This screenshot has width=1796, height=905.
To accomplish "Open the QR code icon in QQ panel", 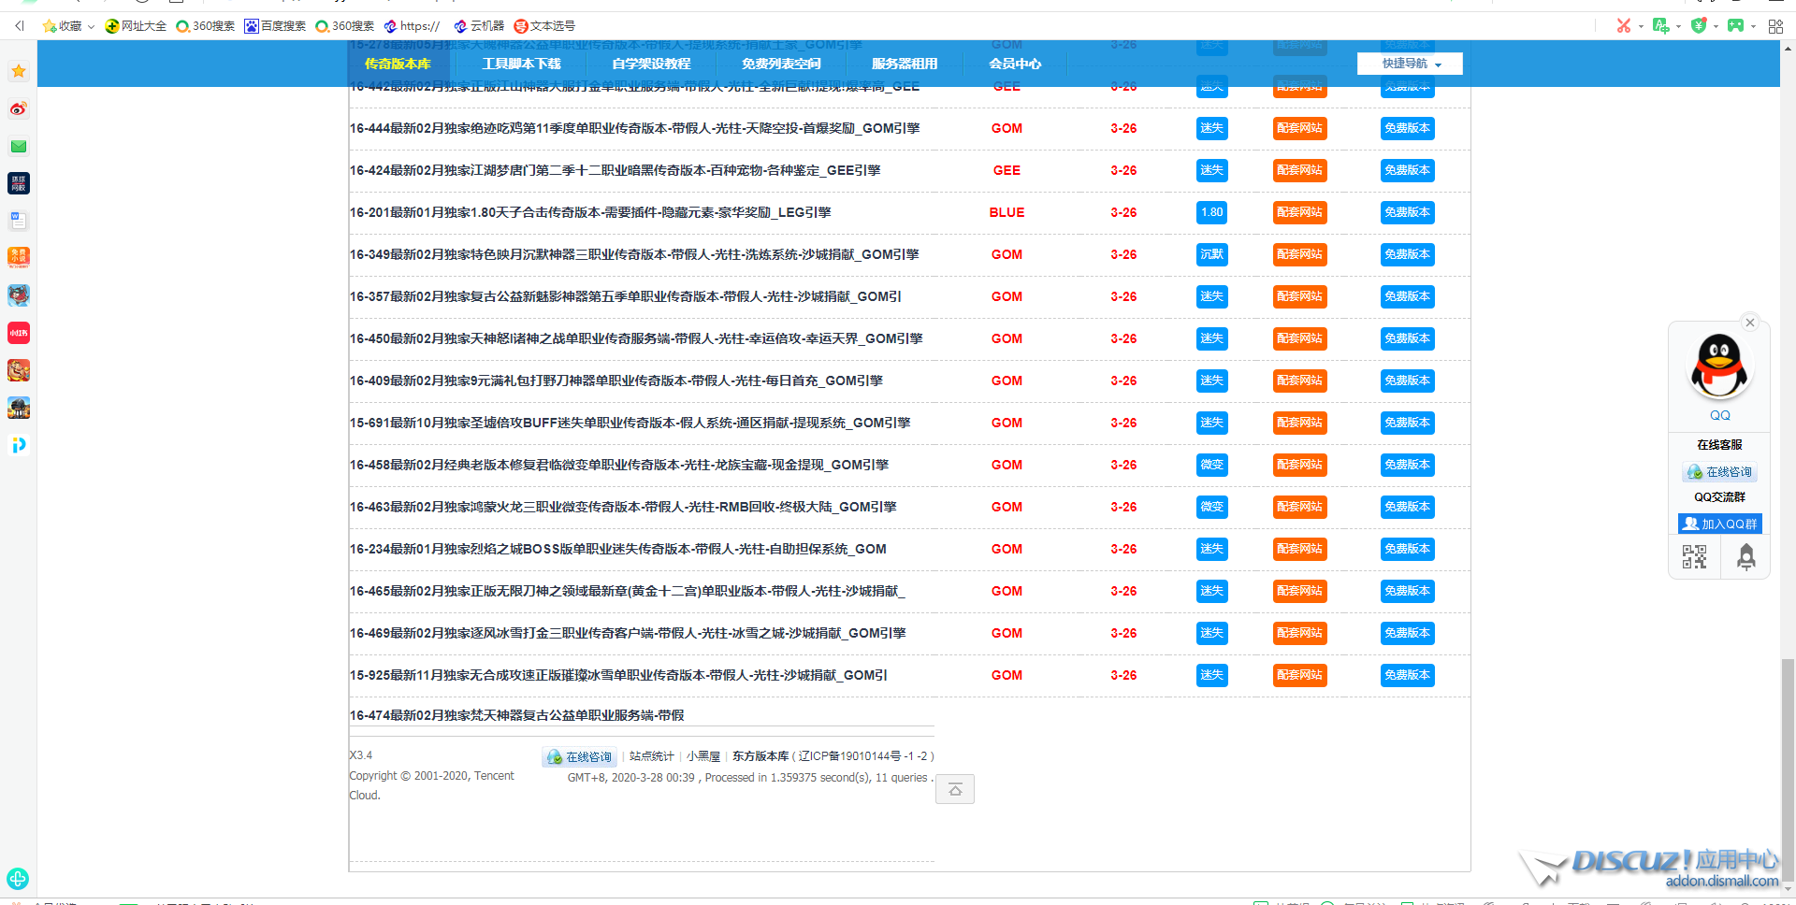I will (x=1694, y=557).
